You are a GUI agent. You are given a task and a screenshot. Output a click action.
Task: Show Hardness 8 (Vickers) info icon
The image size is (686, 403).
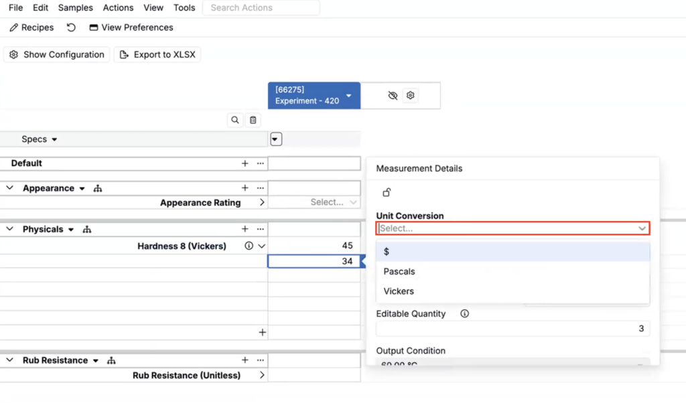(x=249, y=246)
